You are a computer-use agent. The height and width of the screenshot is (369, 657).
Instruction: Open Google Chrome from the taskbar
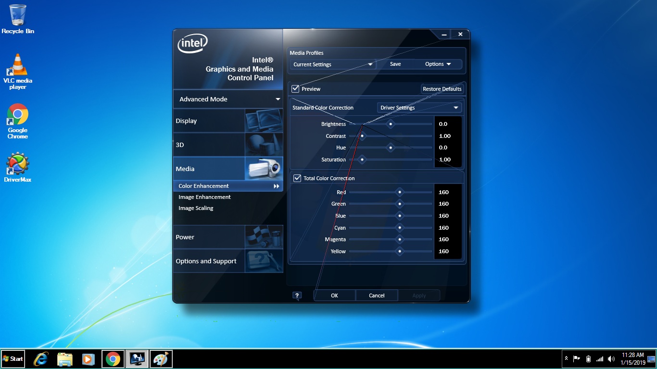(x=113, y=359)
